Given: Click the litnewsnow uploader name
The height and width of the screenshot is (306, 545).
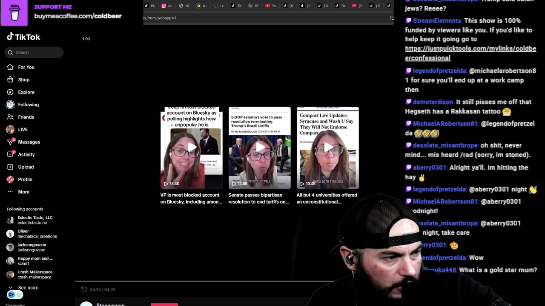Looking at the screenshot, I should point(110,304).
